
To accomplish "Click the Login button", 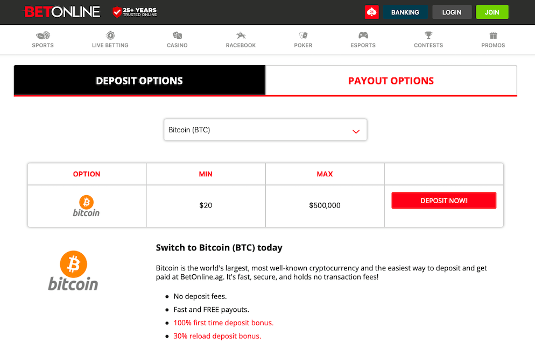I will point(452,12).
